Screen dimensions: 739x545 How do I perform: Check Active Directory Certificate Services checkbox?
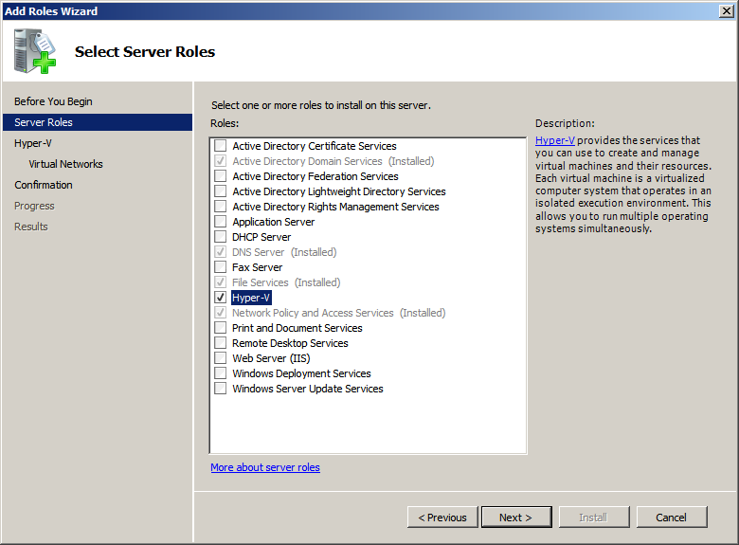click(221, 146)
